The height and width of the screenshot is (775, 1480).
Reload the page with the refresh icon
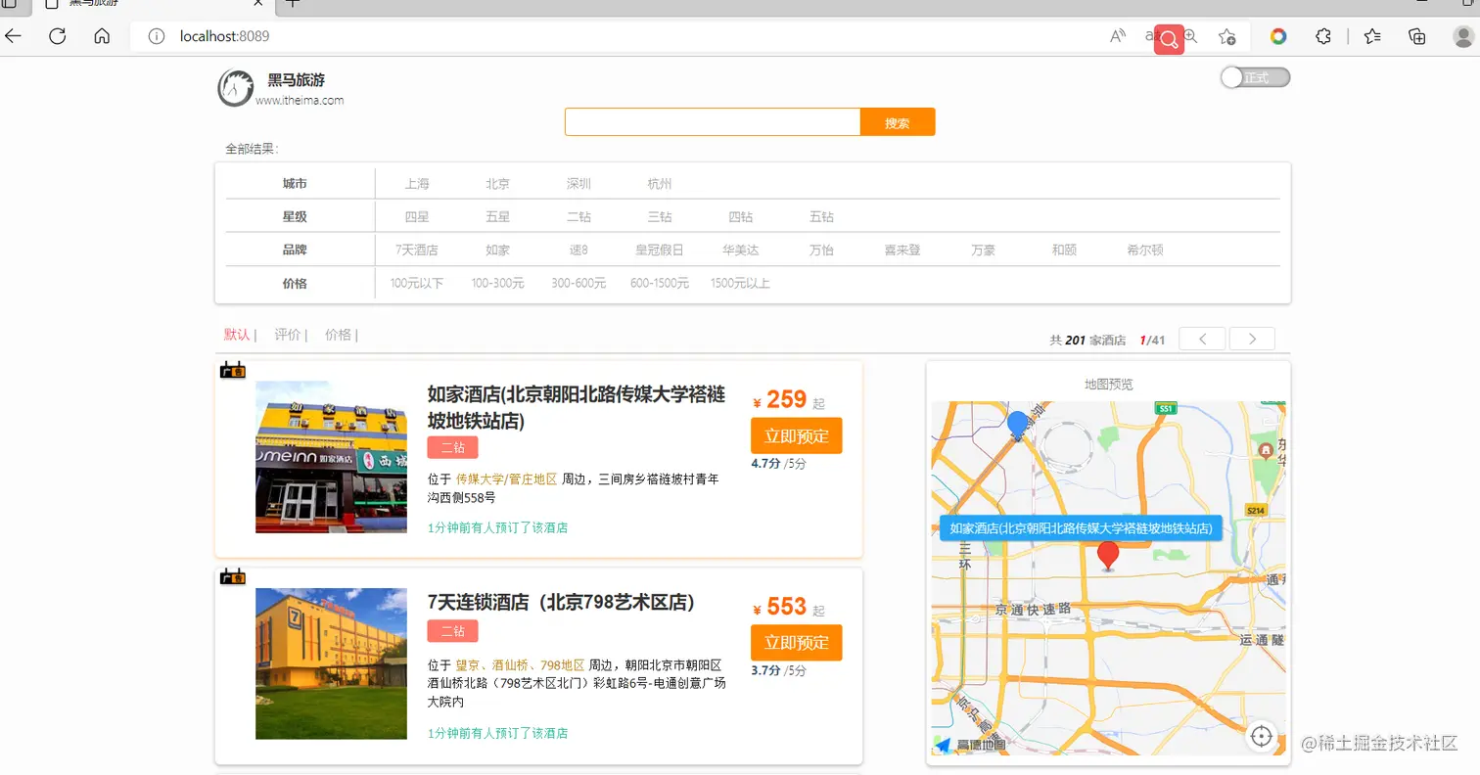[x=57, y=36]
